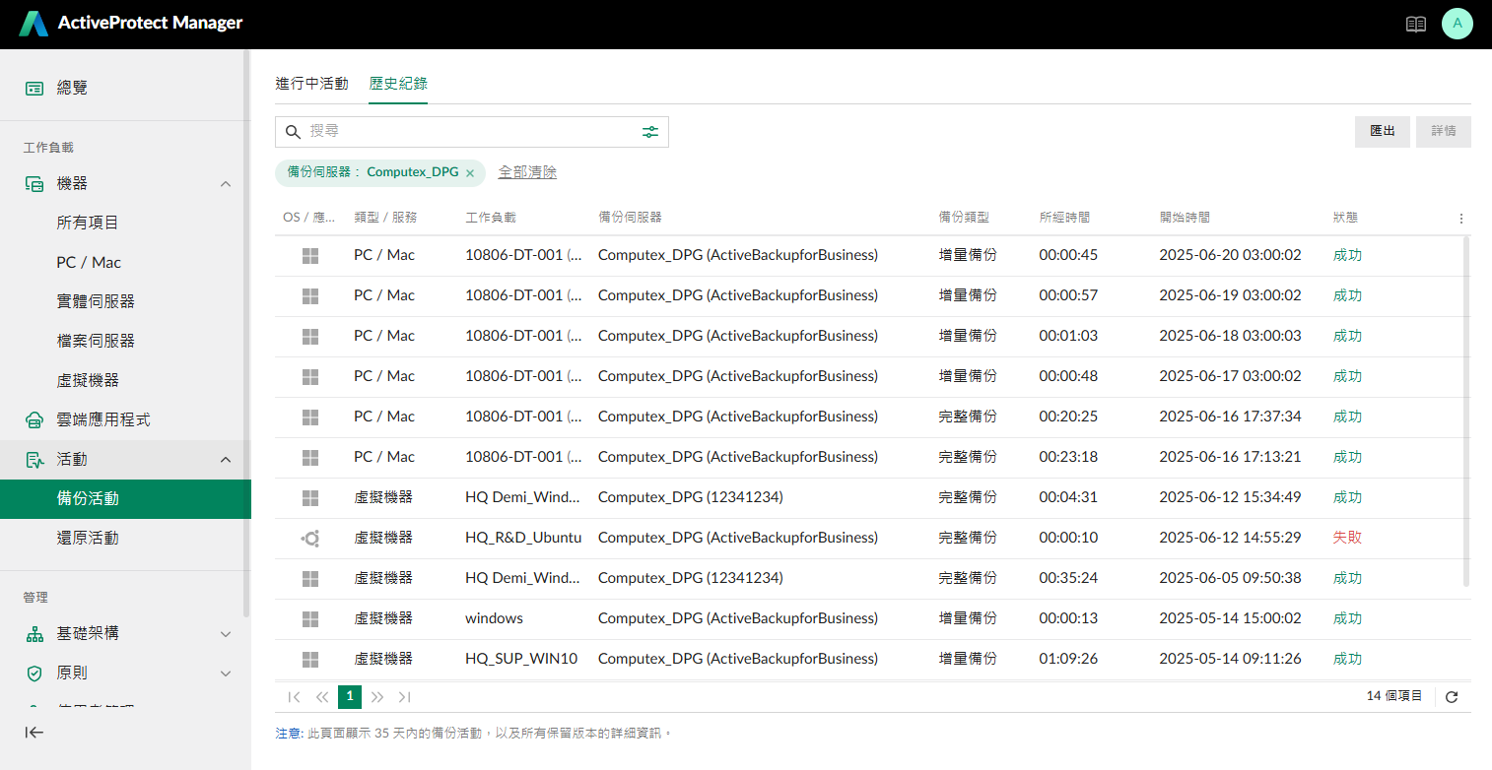Go to the last page
This screenshot has height=770, width=1492.
(x=404, y=697)
